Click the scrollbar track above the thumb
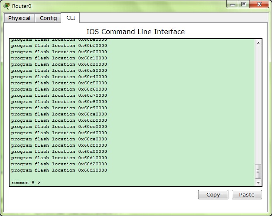The image size is (272, 216). (258, 105)
